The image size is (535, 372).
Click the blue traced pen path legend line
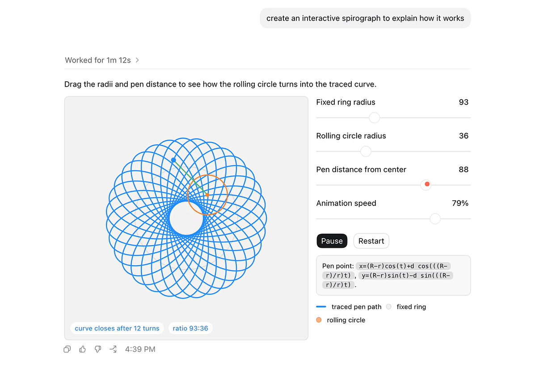tap(321, 306)
